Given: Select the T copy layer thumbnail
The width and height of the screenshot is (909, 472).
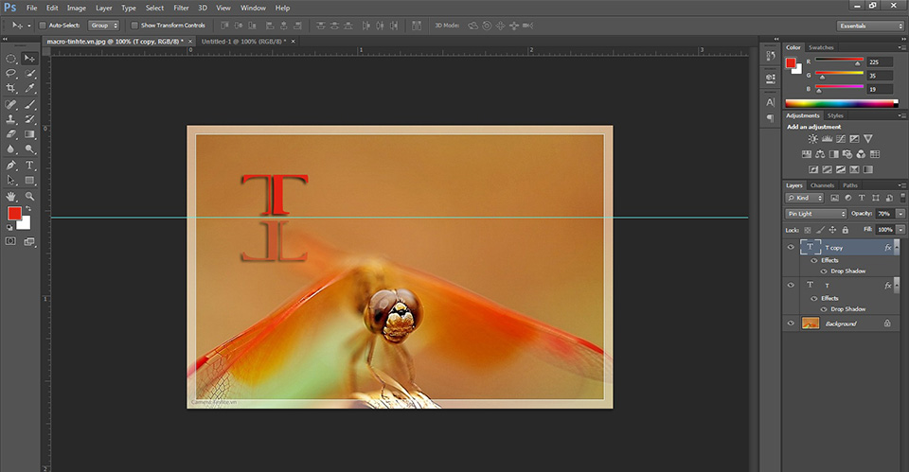Looking at the screenshot, I should [811, 247].
